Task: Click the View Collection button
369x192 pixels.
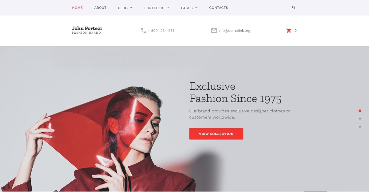Action: [x=216, y=134]
